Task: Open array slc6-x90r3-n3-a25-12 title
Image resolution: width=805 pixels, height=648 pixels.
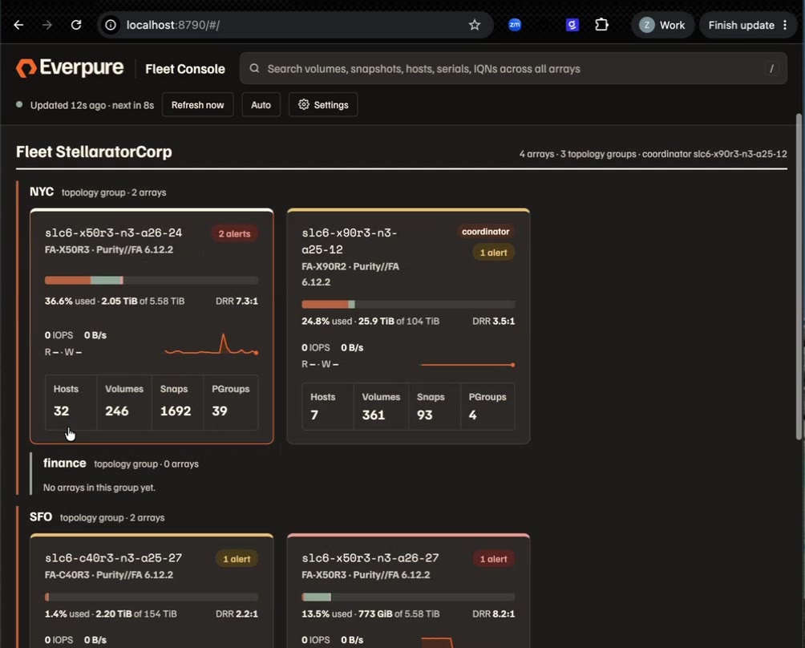Action: click(349, 241)
